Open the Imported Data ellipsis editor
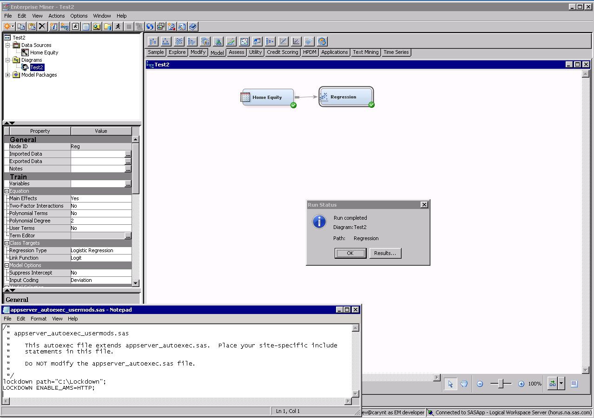The width and height of the screenshot is (594, 418). point(128,154)
